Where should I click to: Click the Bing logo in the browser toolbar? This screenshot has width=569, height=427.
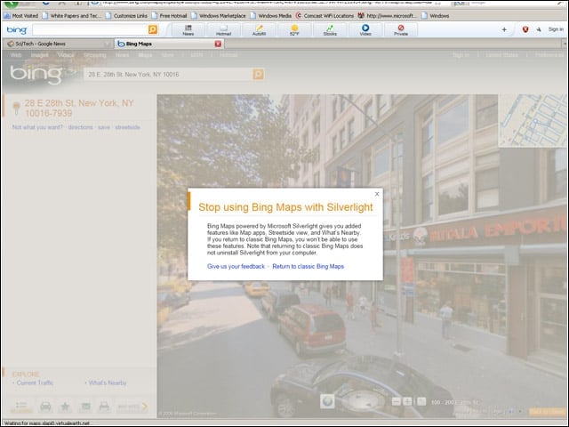coord(17,29)
